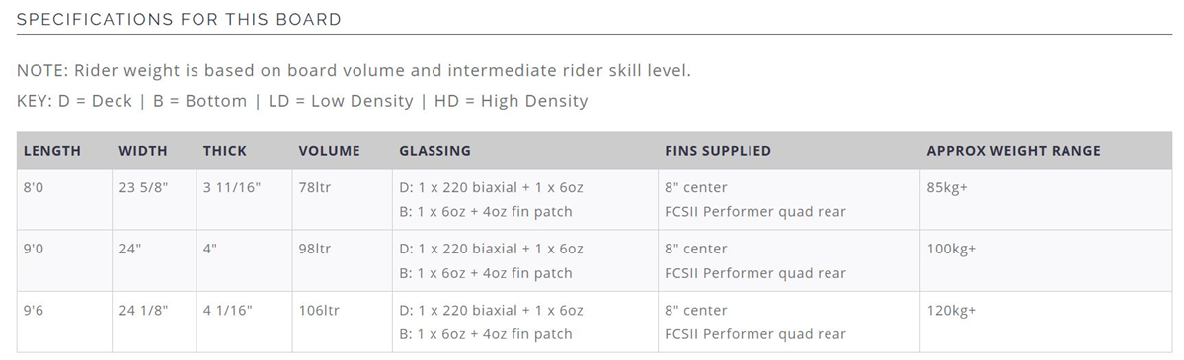
Task: Click the KEY legend text line
Action: click(302, 101)
